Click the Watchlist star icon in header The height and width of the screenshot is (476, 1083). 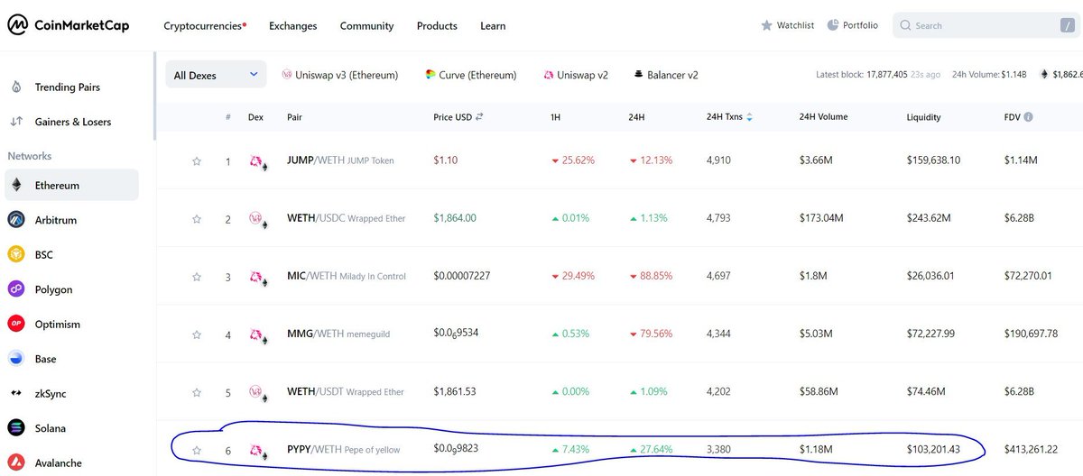767,25
